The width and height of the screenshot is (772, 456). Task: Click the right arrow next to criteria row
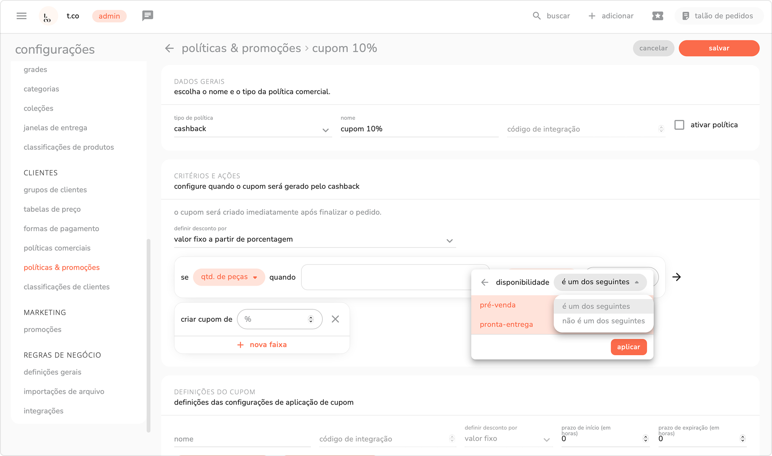point(676,277)
